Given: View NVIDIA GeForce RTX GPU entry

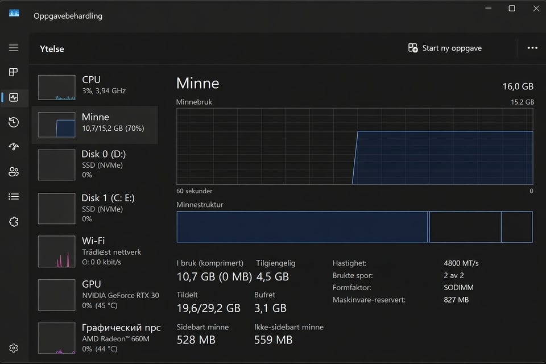Looking at the screenshot, I should click(x=95, y=294).
